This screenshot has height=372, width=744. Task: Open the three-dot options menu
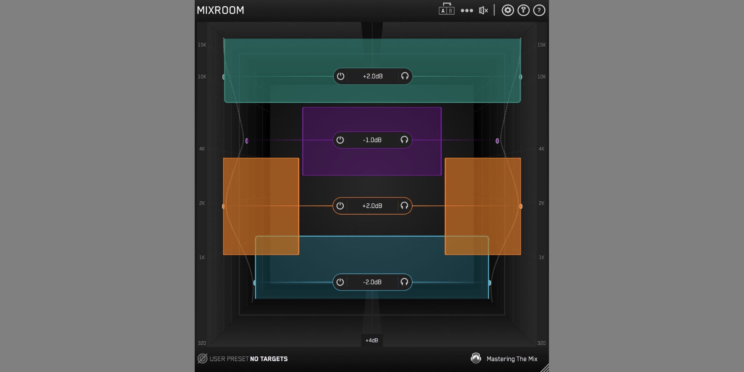tap(467, 10)
